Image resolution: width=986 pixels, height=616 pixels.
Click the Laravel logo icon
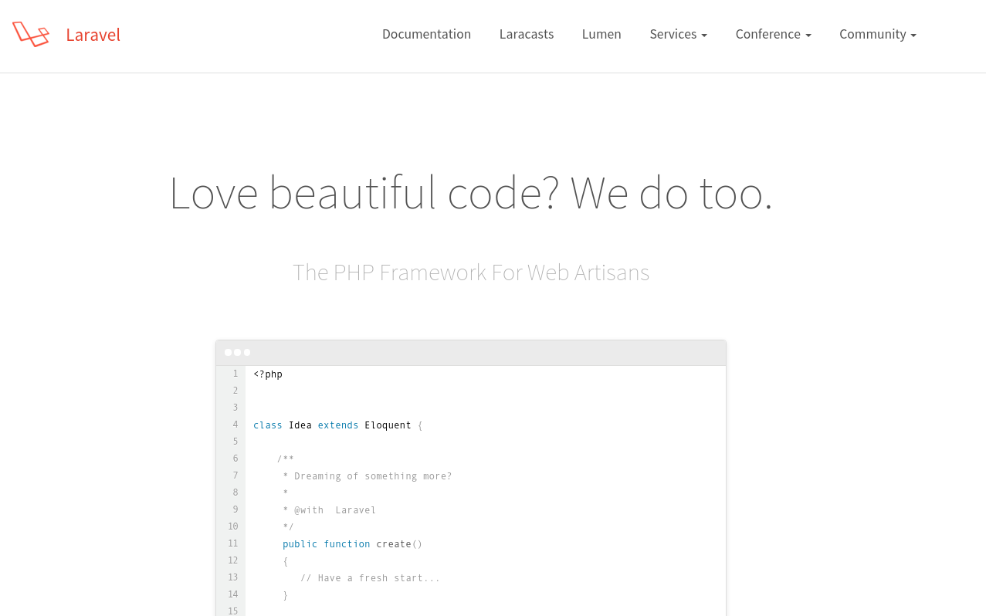[31, 34]
